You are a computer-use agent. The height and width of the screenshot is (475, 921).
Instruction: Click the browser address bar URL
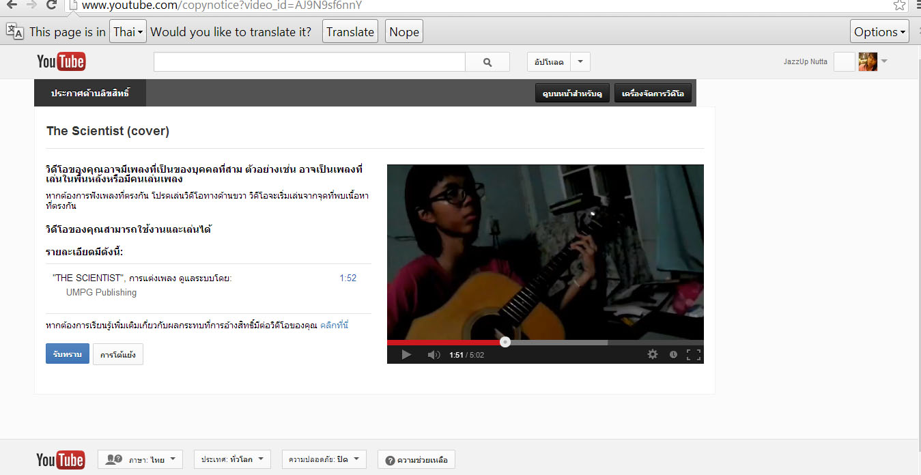pos(222,5)
